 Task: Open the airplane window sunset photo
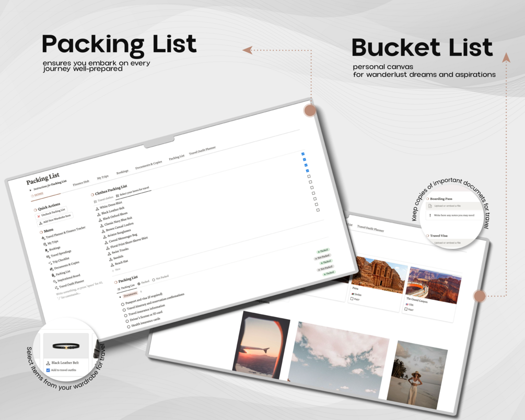tap(261, 345)
